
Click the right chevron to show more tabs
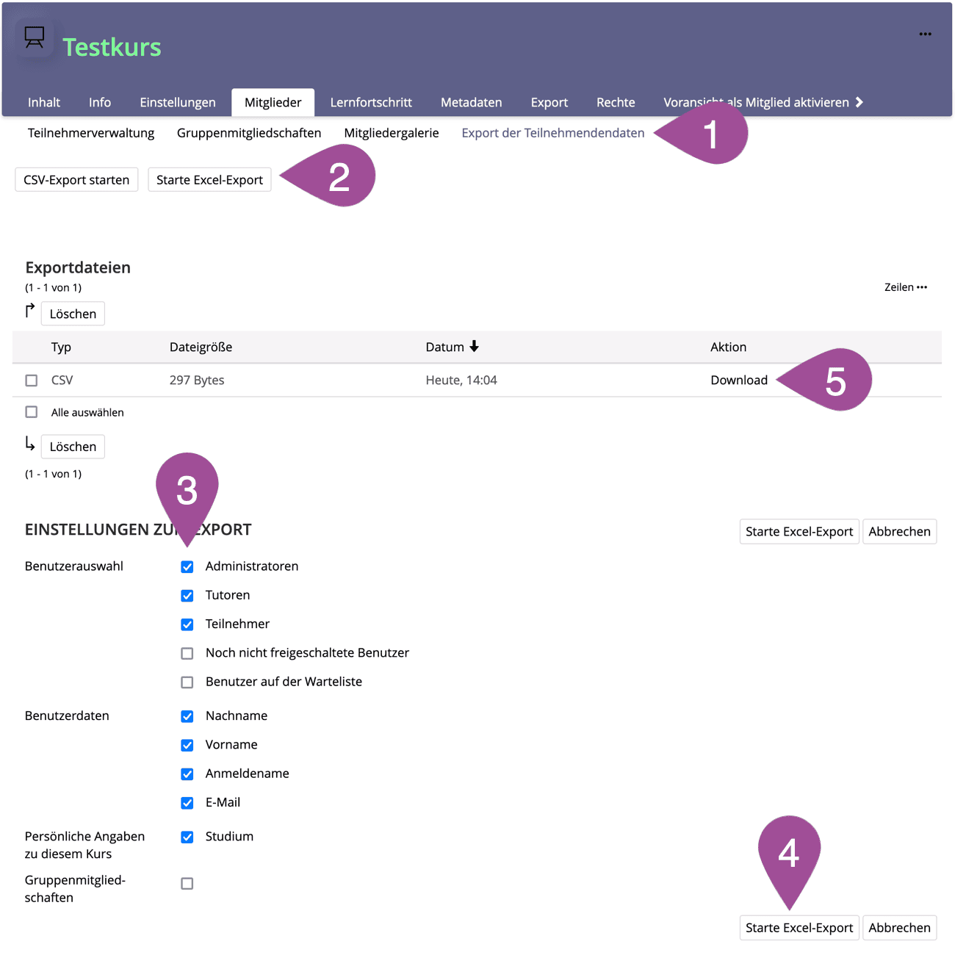tap(860, 102)
